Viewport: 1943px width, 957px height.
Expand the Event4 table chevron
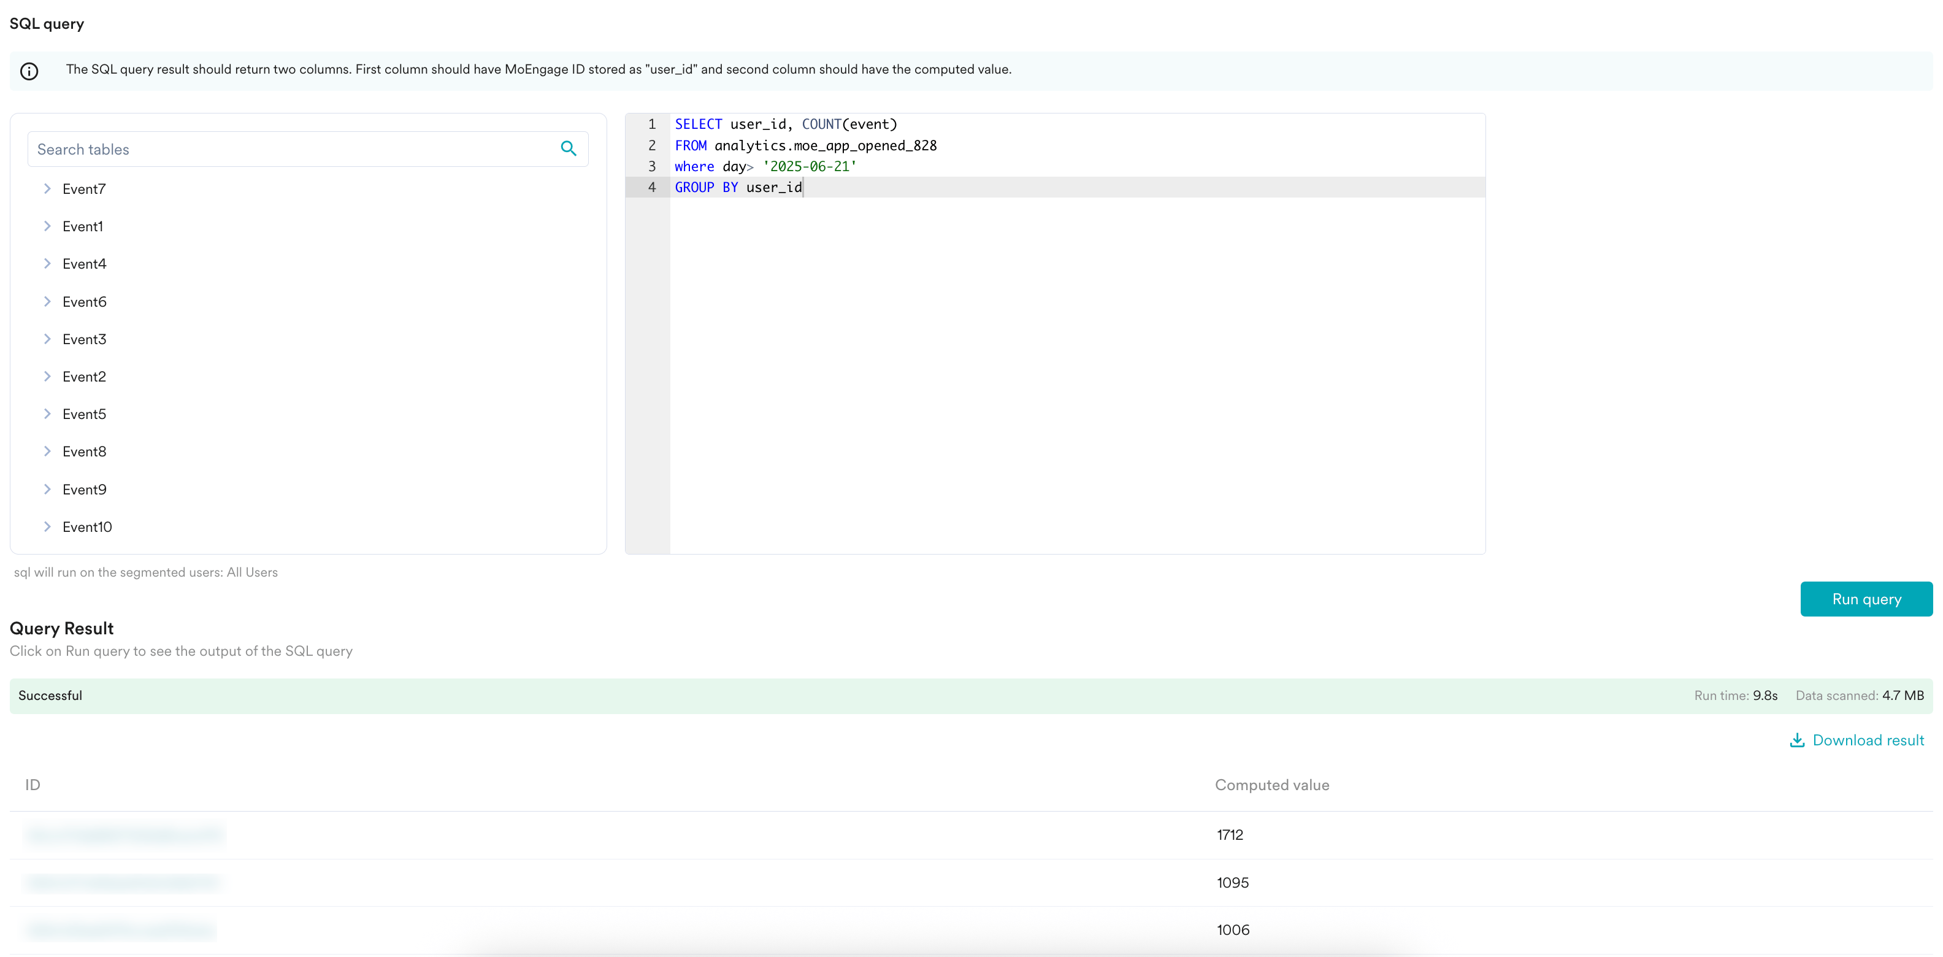pos(47,263)
